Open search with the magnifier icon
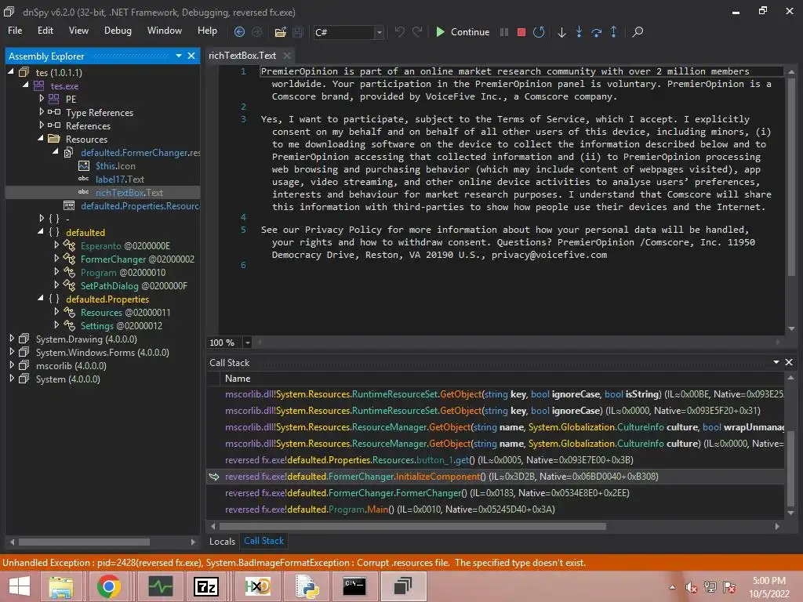Screen dimensions: 803x602 tap(638, 31)
